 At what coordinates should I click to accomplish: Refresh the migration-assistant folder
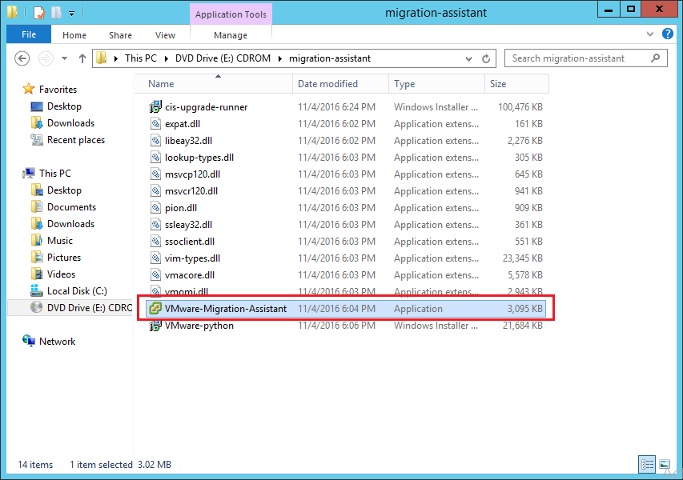486,58
